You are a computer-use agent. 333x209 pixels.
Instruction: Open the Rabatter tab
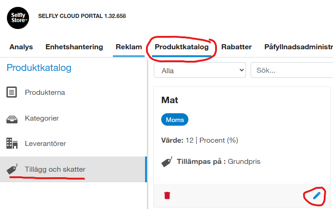(236, 47)
